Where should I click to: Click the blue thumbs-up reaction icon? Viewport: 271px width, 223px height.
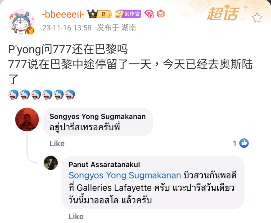pos(244,143)
